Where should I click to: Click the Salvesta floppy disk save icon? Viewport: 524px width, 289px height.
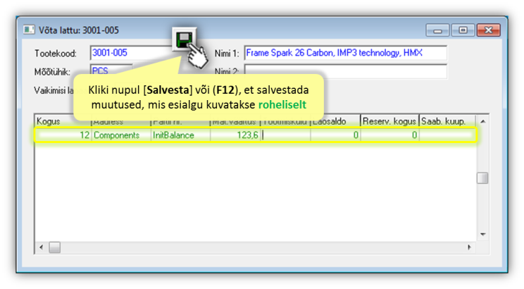click(x=184, y=39)
